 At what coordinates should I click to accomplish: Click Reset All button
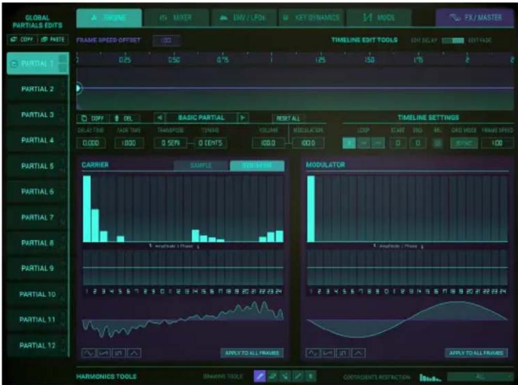click(288, 118)
